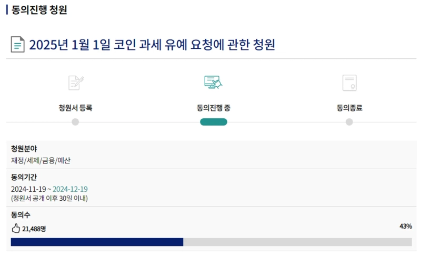Select the 동의종료 step label
Screen dimensions: 421x257
(349, 108)
